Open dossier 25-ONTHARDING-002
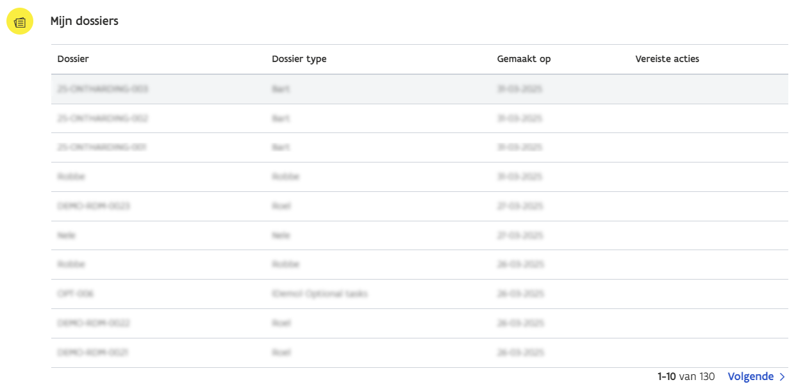This screenshot has width=796, height=389. click(x=103, y=118)
